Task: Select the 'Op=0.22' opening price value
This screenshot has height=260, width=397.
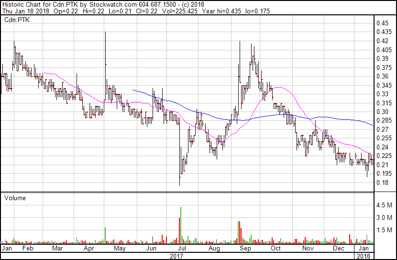Action: coord(66,11)
